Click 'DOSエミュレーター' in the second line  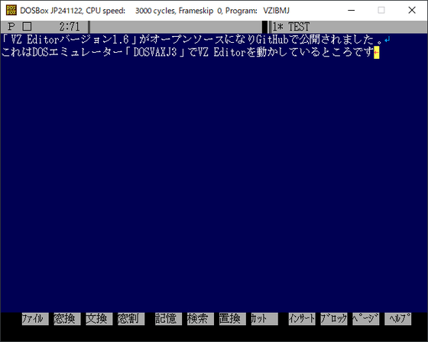tap(77, 52)
